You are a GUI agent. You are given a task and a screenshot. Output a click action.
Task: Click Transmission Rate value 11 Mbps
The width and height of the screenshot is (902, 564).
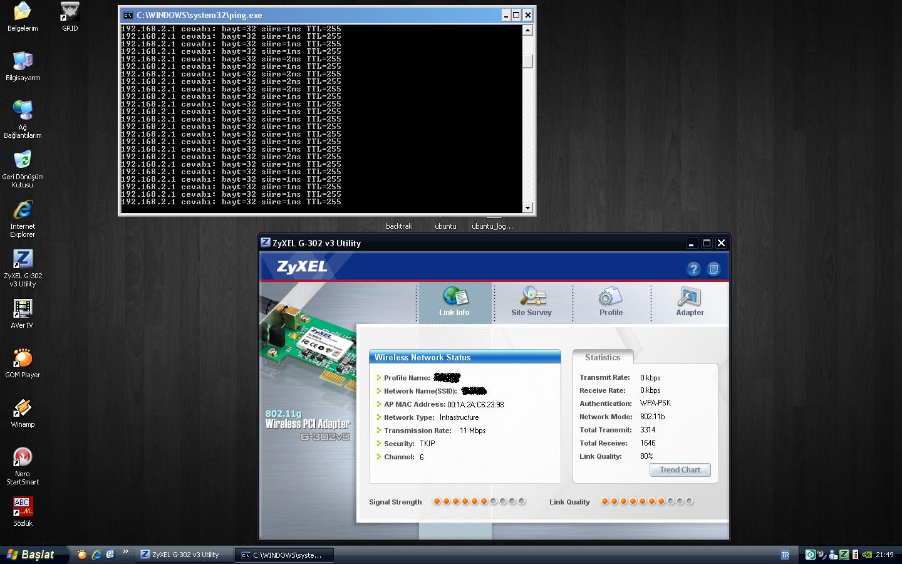point(472,431)
